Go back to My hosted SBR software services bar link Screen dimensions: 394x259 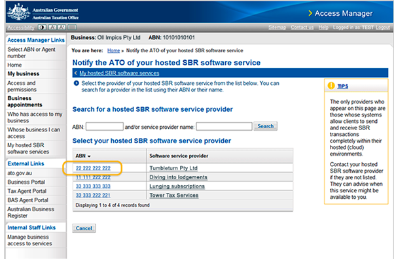click(119, 73)
